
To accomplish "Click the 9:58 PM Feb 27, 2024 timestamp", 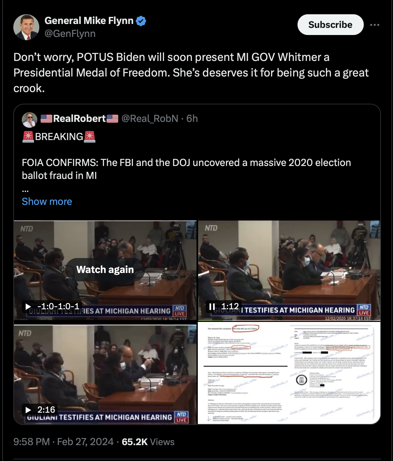I will (63, 442).
